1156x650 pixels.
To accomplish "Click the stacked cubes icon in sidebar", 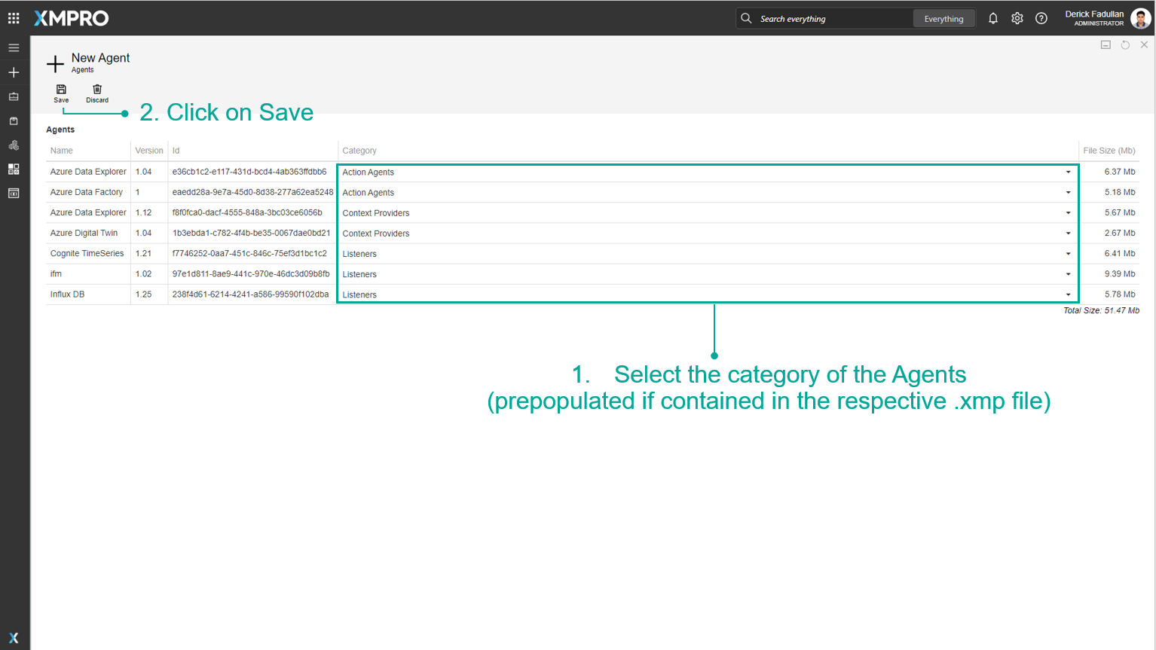I will click(14, 145).
